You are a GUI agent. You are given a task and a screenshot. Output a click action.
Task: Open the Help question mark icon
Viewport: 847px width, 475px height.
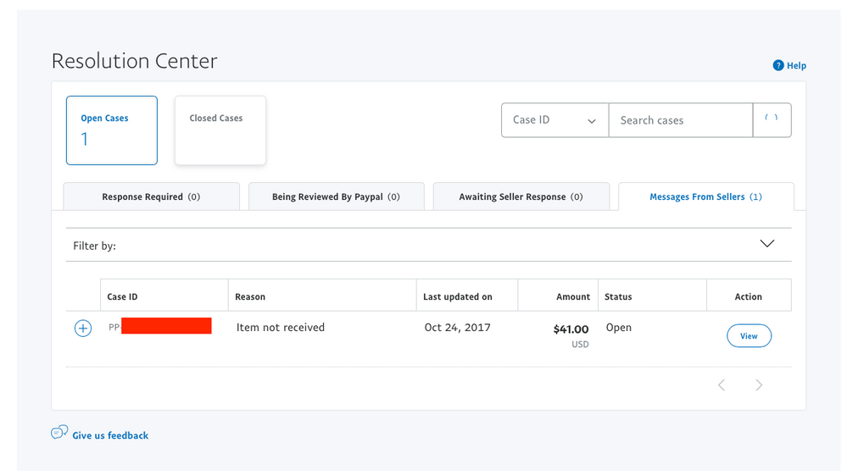coord(777,66)
